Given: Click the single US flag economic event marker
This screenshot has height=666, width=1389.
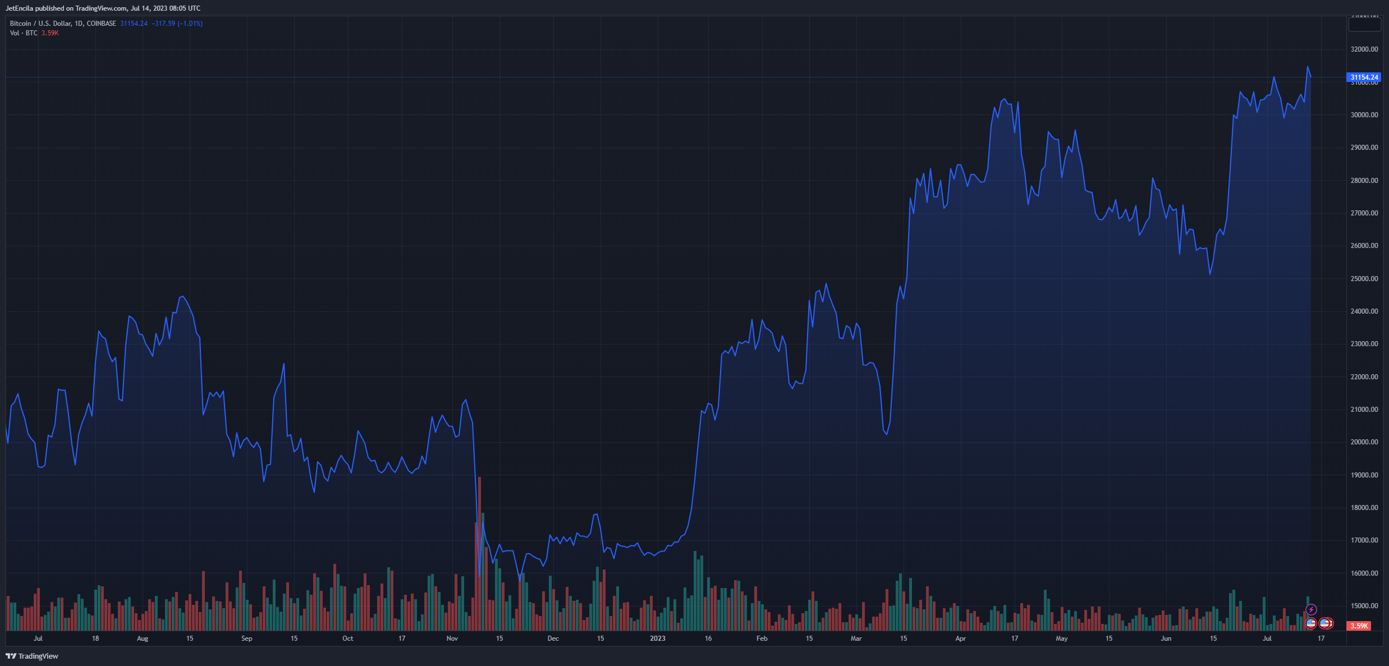Looking at the screenshot, I should [x=1311, y=623].
